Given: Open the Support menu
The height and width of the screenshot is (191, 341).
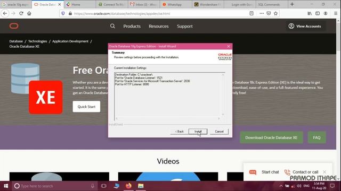Looking at the screenshot, I should (x=185, y=26).
